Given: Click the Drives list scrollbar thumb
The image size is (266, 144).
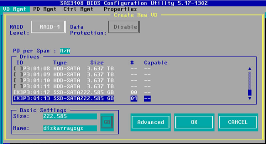Looking at the screenshot, I should 250,92.
